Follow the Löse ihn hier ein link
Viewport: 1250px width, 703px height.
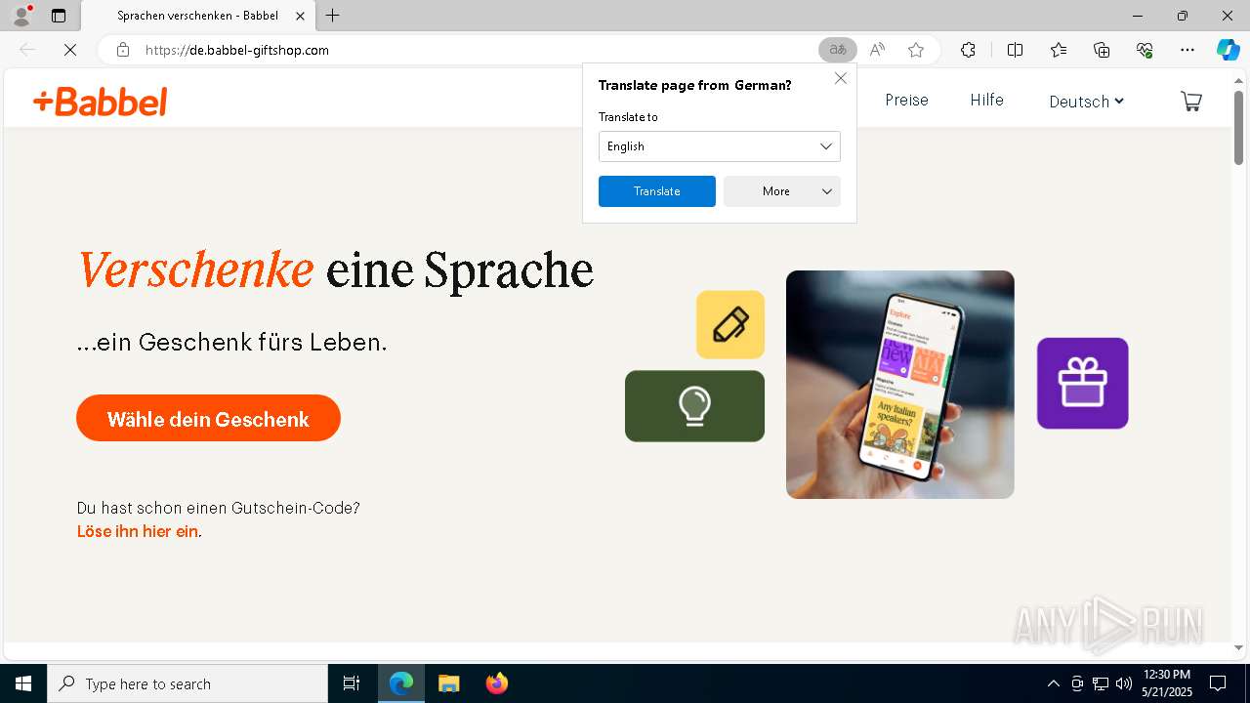[x=138, y=531]
